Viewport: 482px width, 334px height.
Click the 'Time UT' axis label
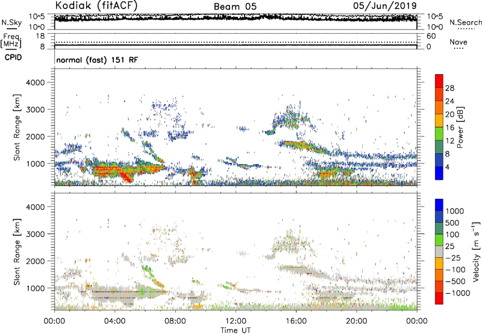(x=236, y=330)
